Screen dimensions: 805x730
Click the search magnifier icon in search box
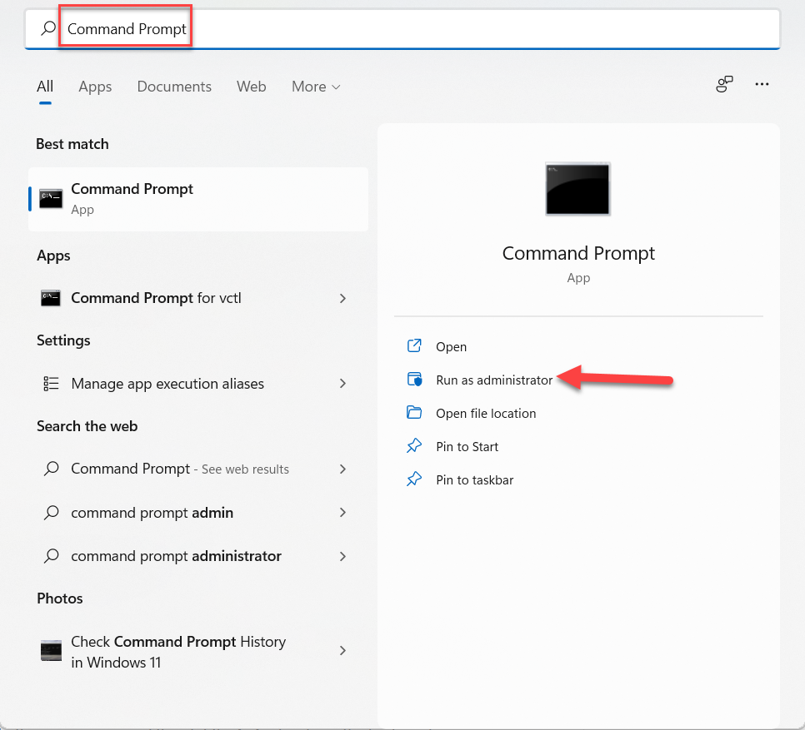(x=48, y=28)
